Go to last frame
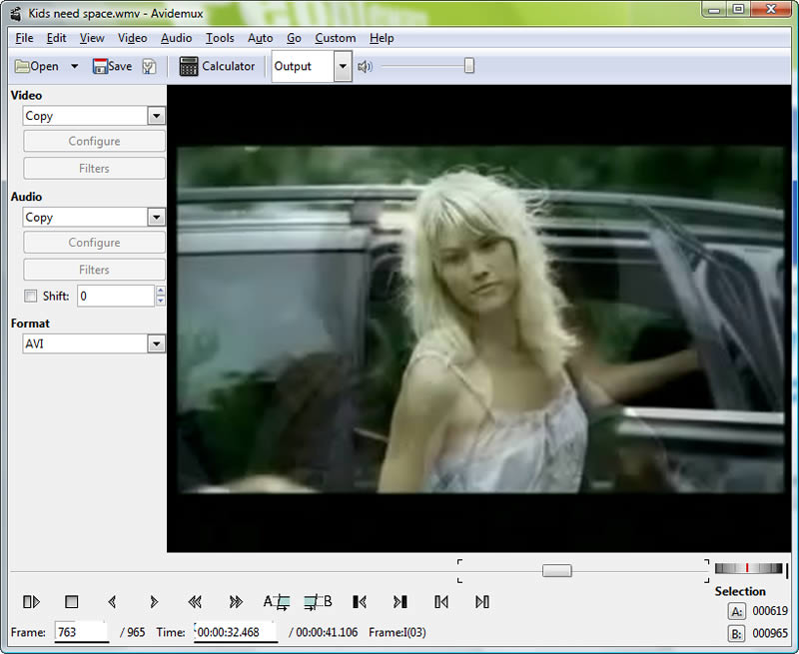 [482, 602]
